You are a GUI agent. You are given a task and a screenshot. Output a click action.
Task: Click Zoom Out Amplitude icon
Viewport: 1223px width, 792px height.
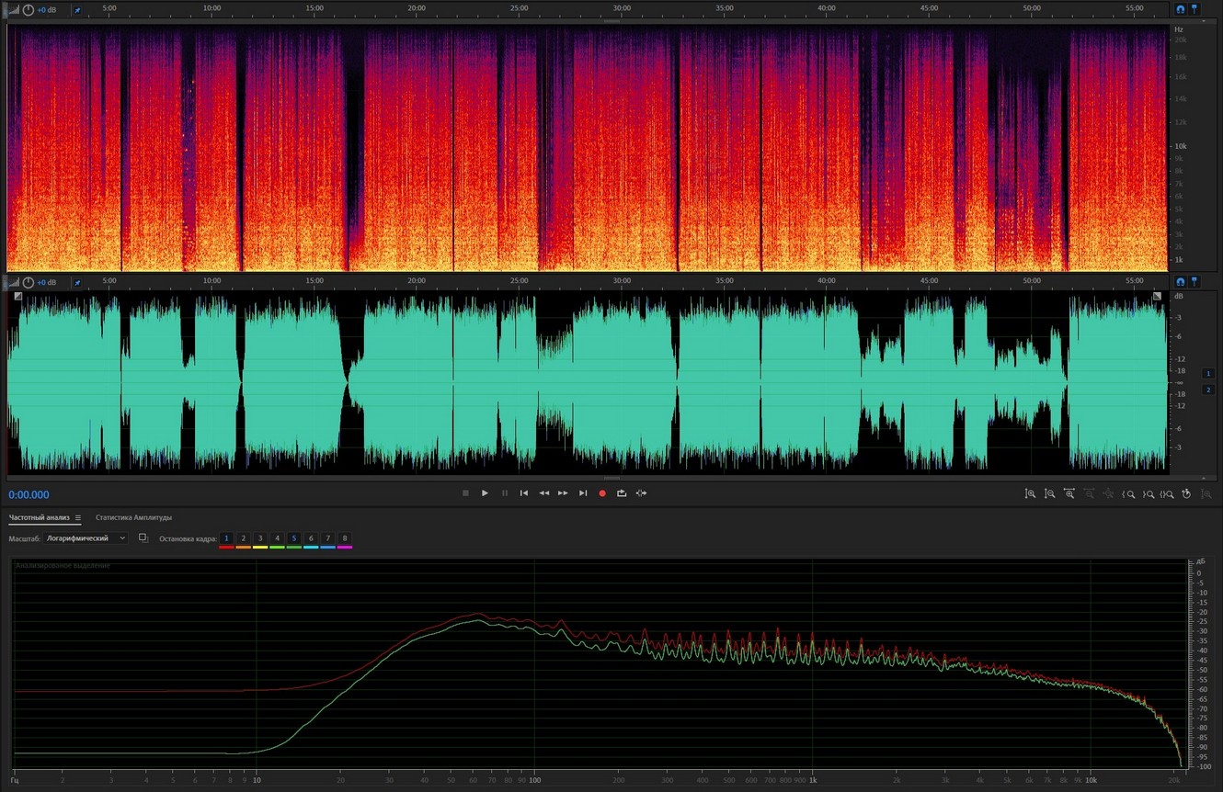1050,493
